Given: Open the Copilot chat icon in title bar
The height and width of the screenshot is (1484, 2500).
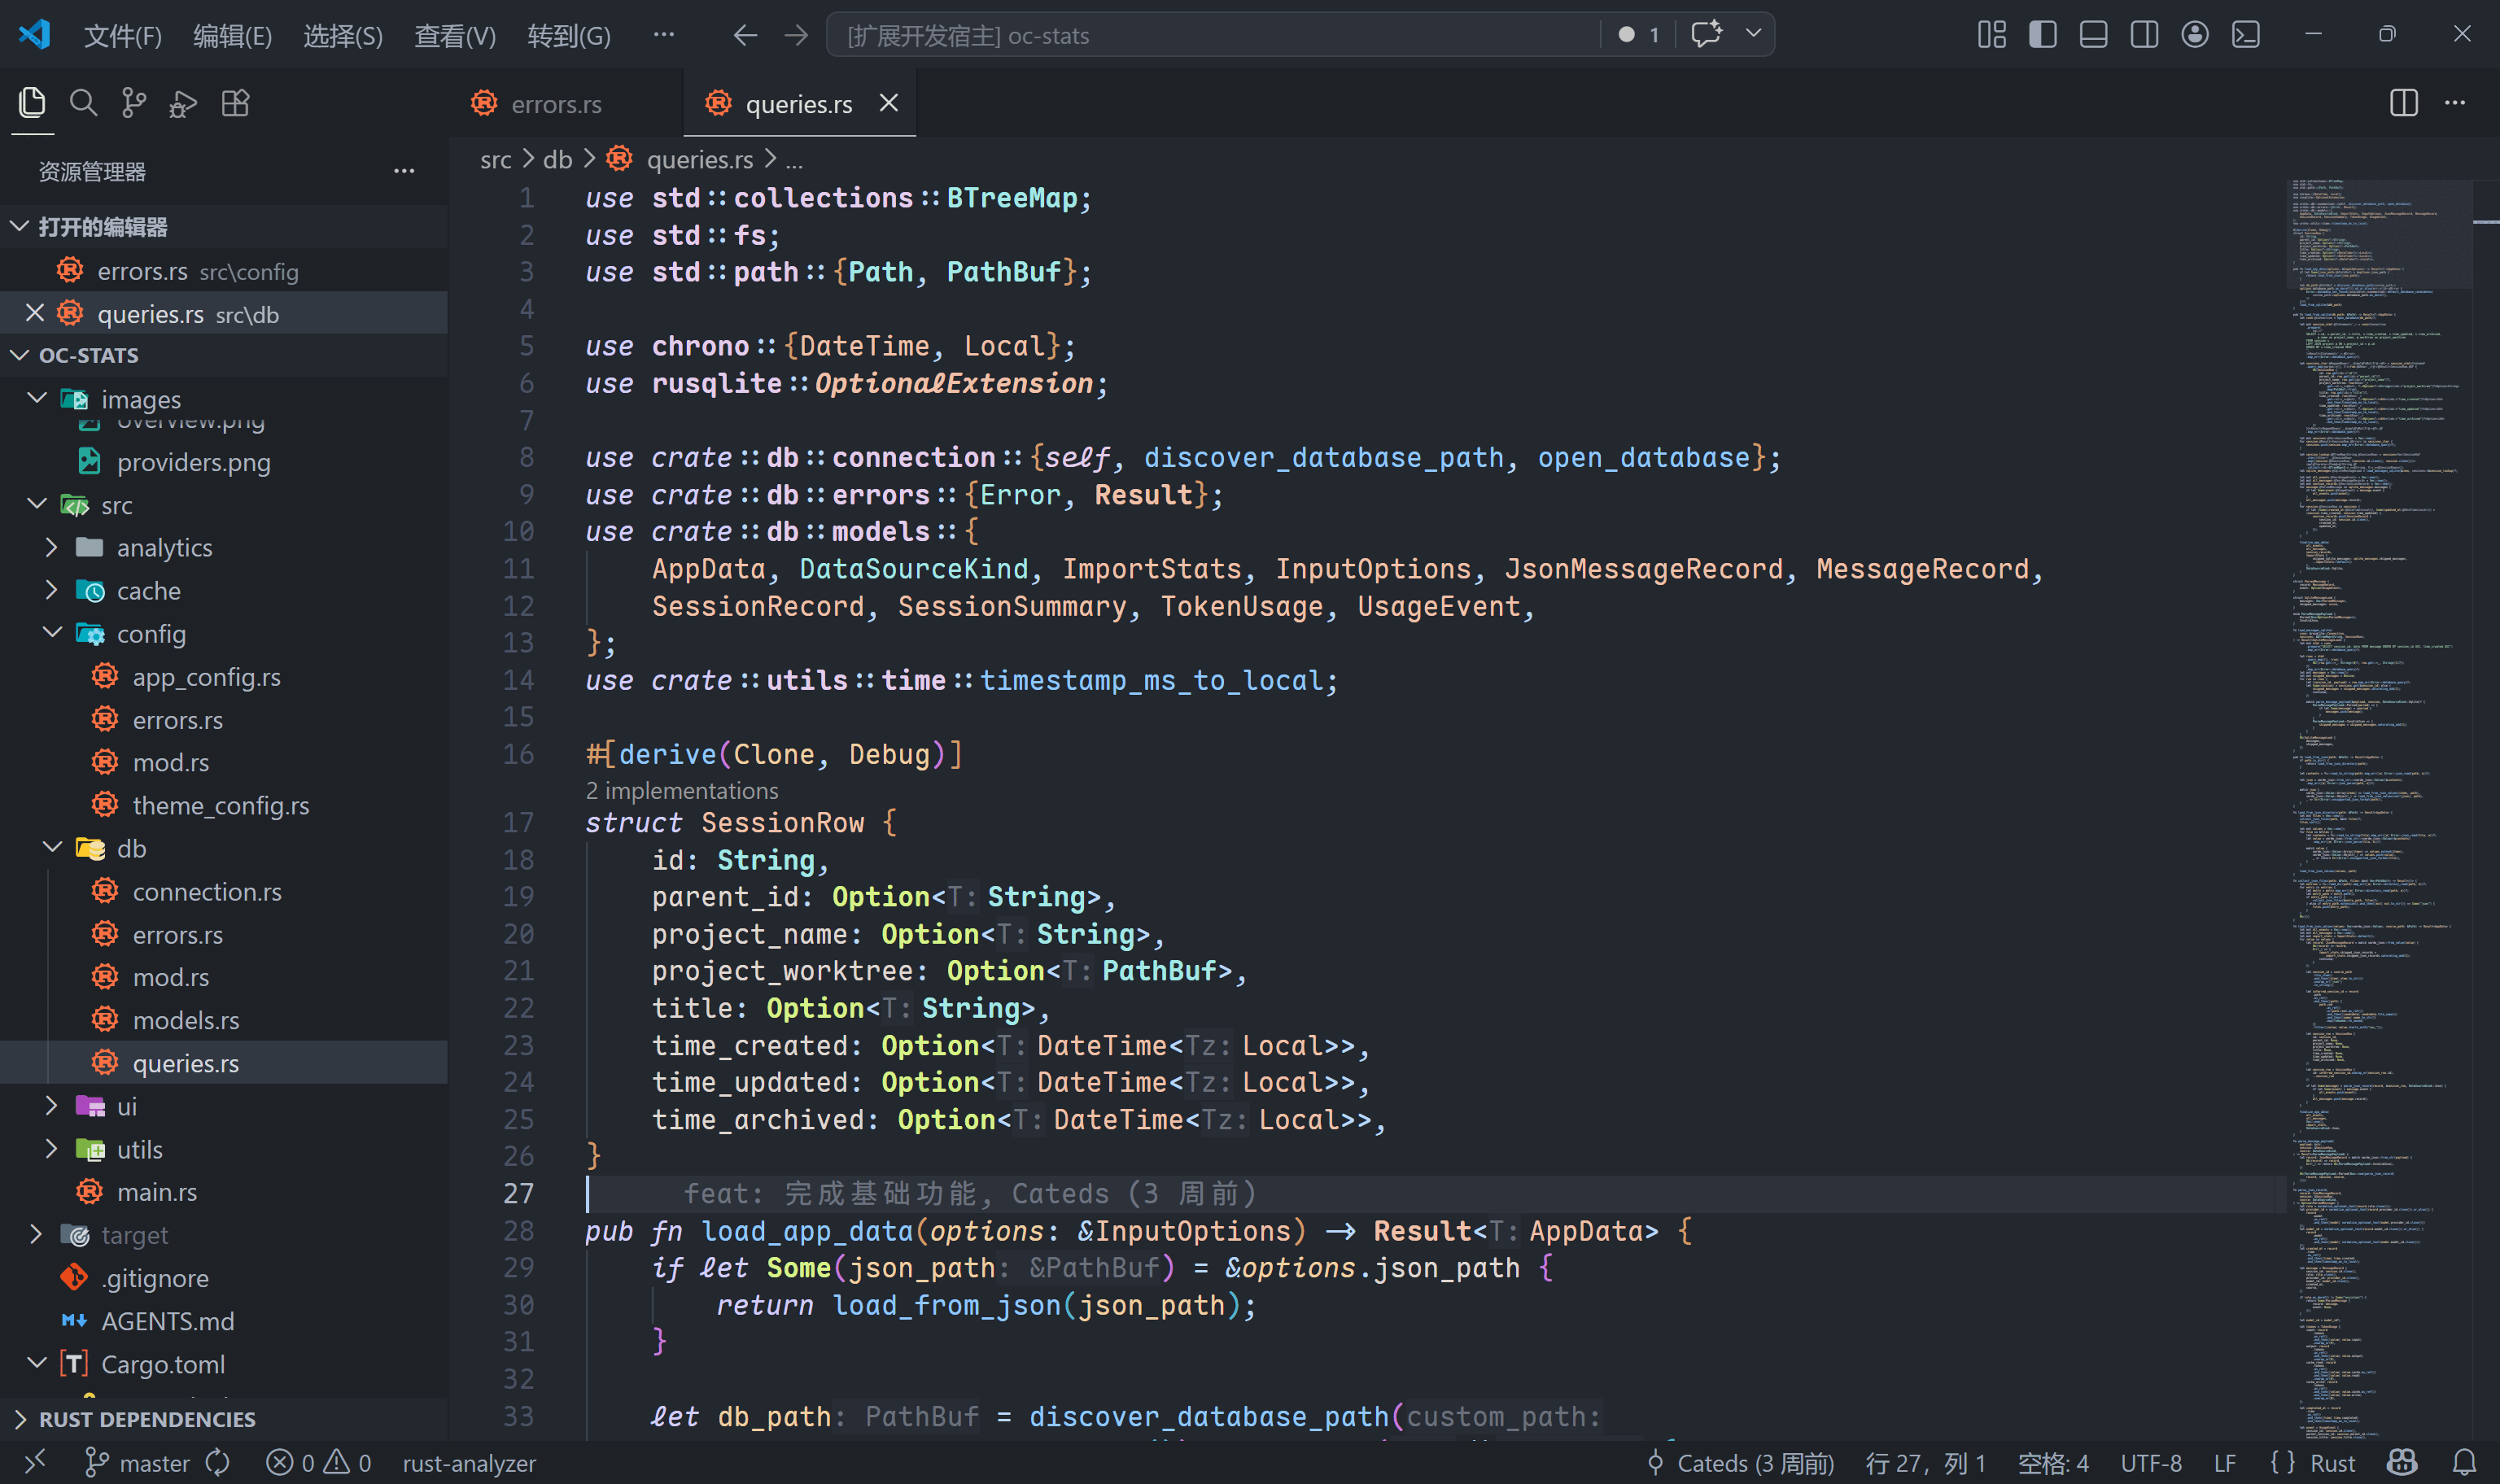Looking at the screenshot, I should click(1706, 34).
